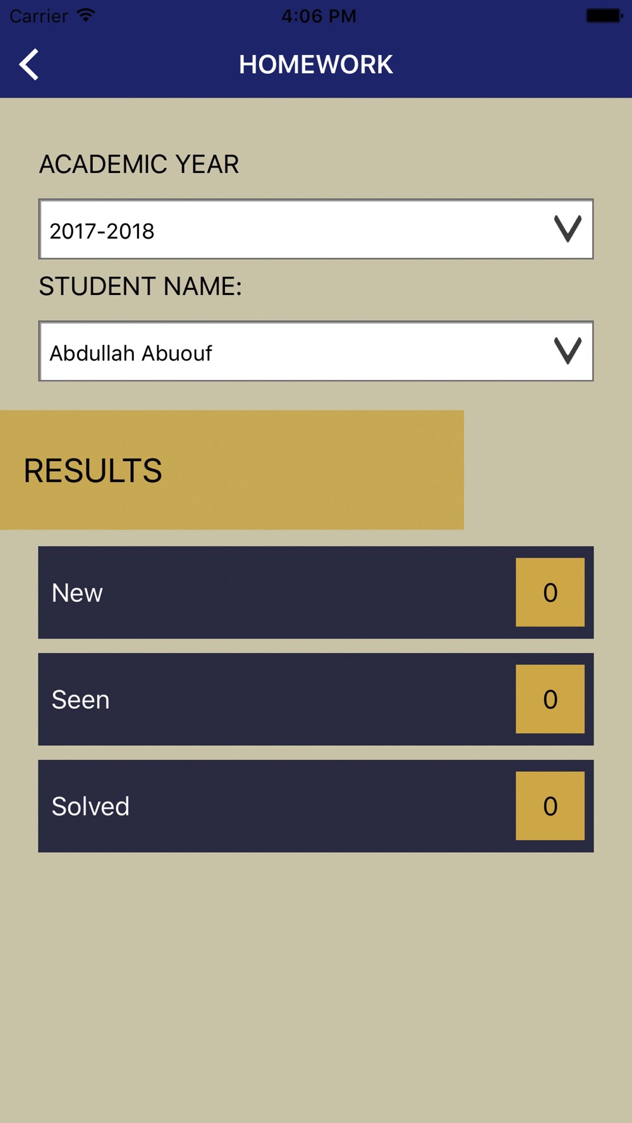
Task: Tap the Seen count badge
Action: tap(550, 699)
